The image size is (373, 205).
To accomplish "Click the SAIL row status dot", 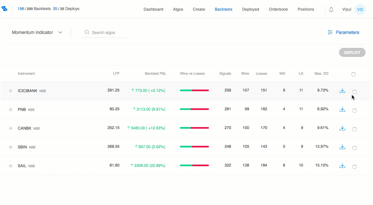I will [x=11, y=166].
